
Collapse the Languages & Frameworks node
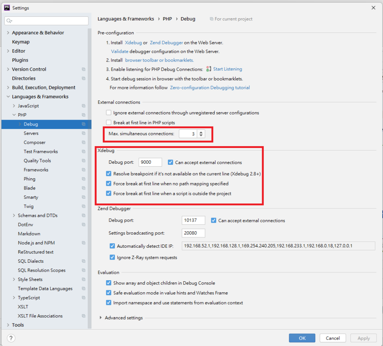(8, 97)
